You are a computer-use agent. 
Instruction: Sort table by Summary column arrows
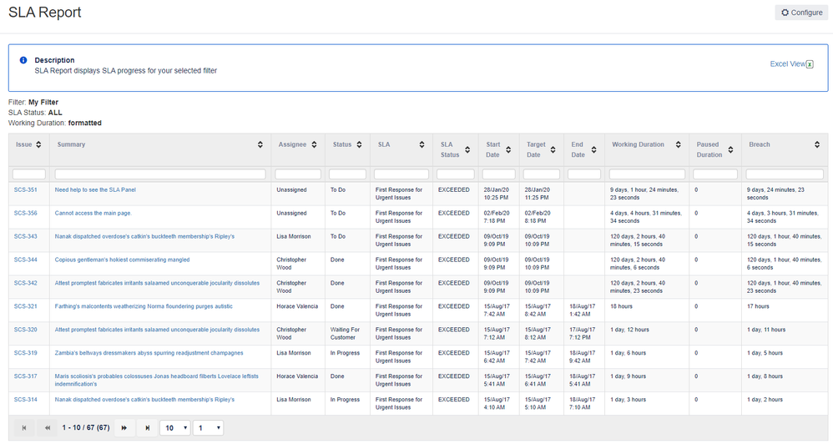click(x=260, y=144)
